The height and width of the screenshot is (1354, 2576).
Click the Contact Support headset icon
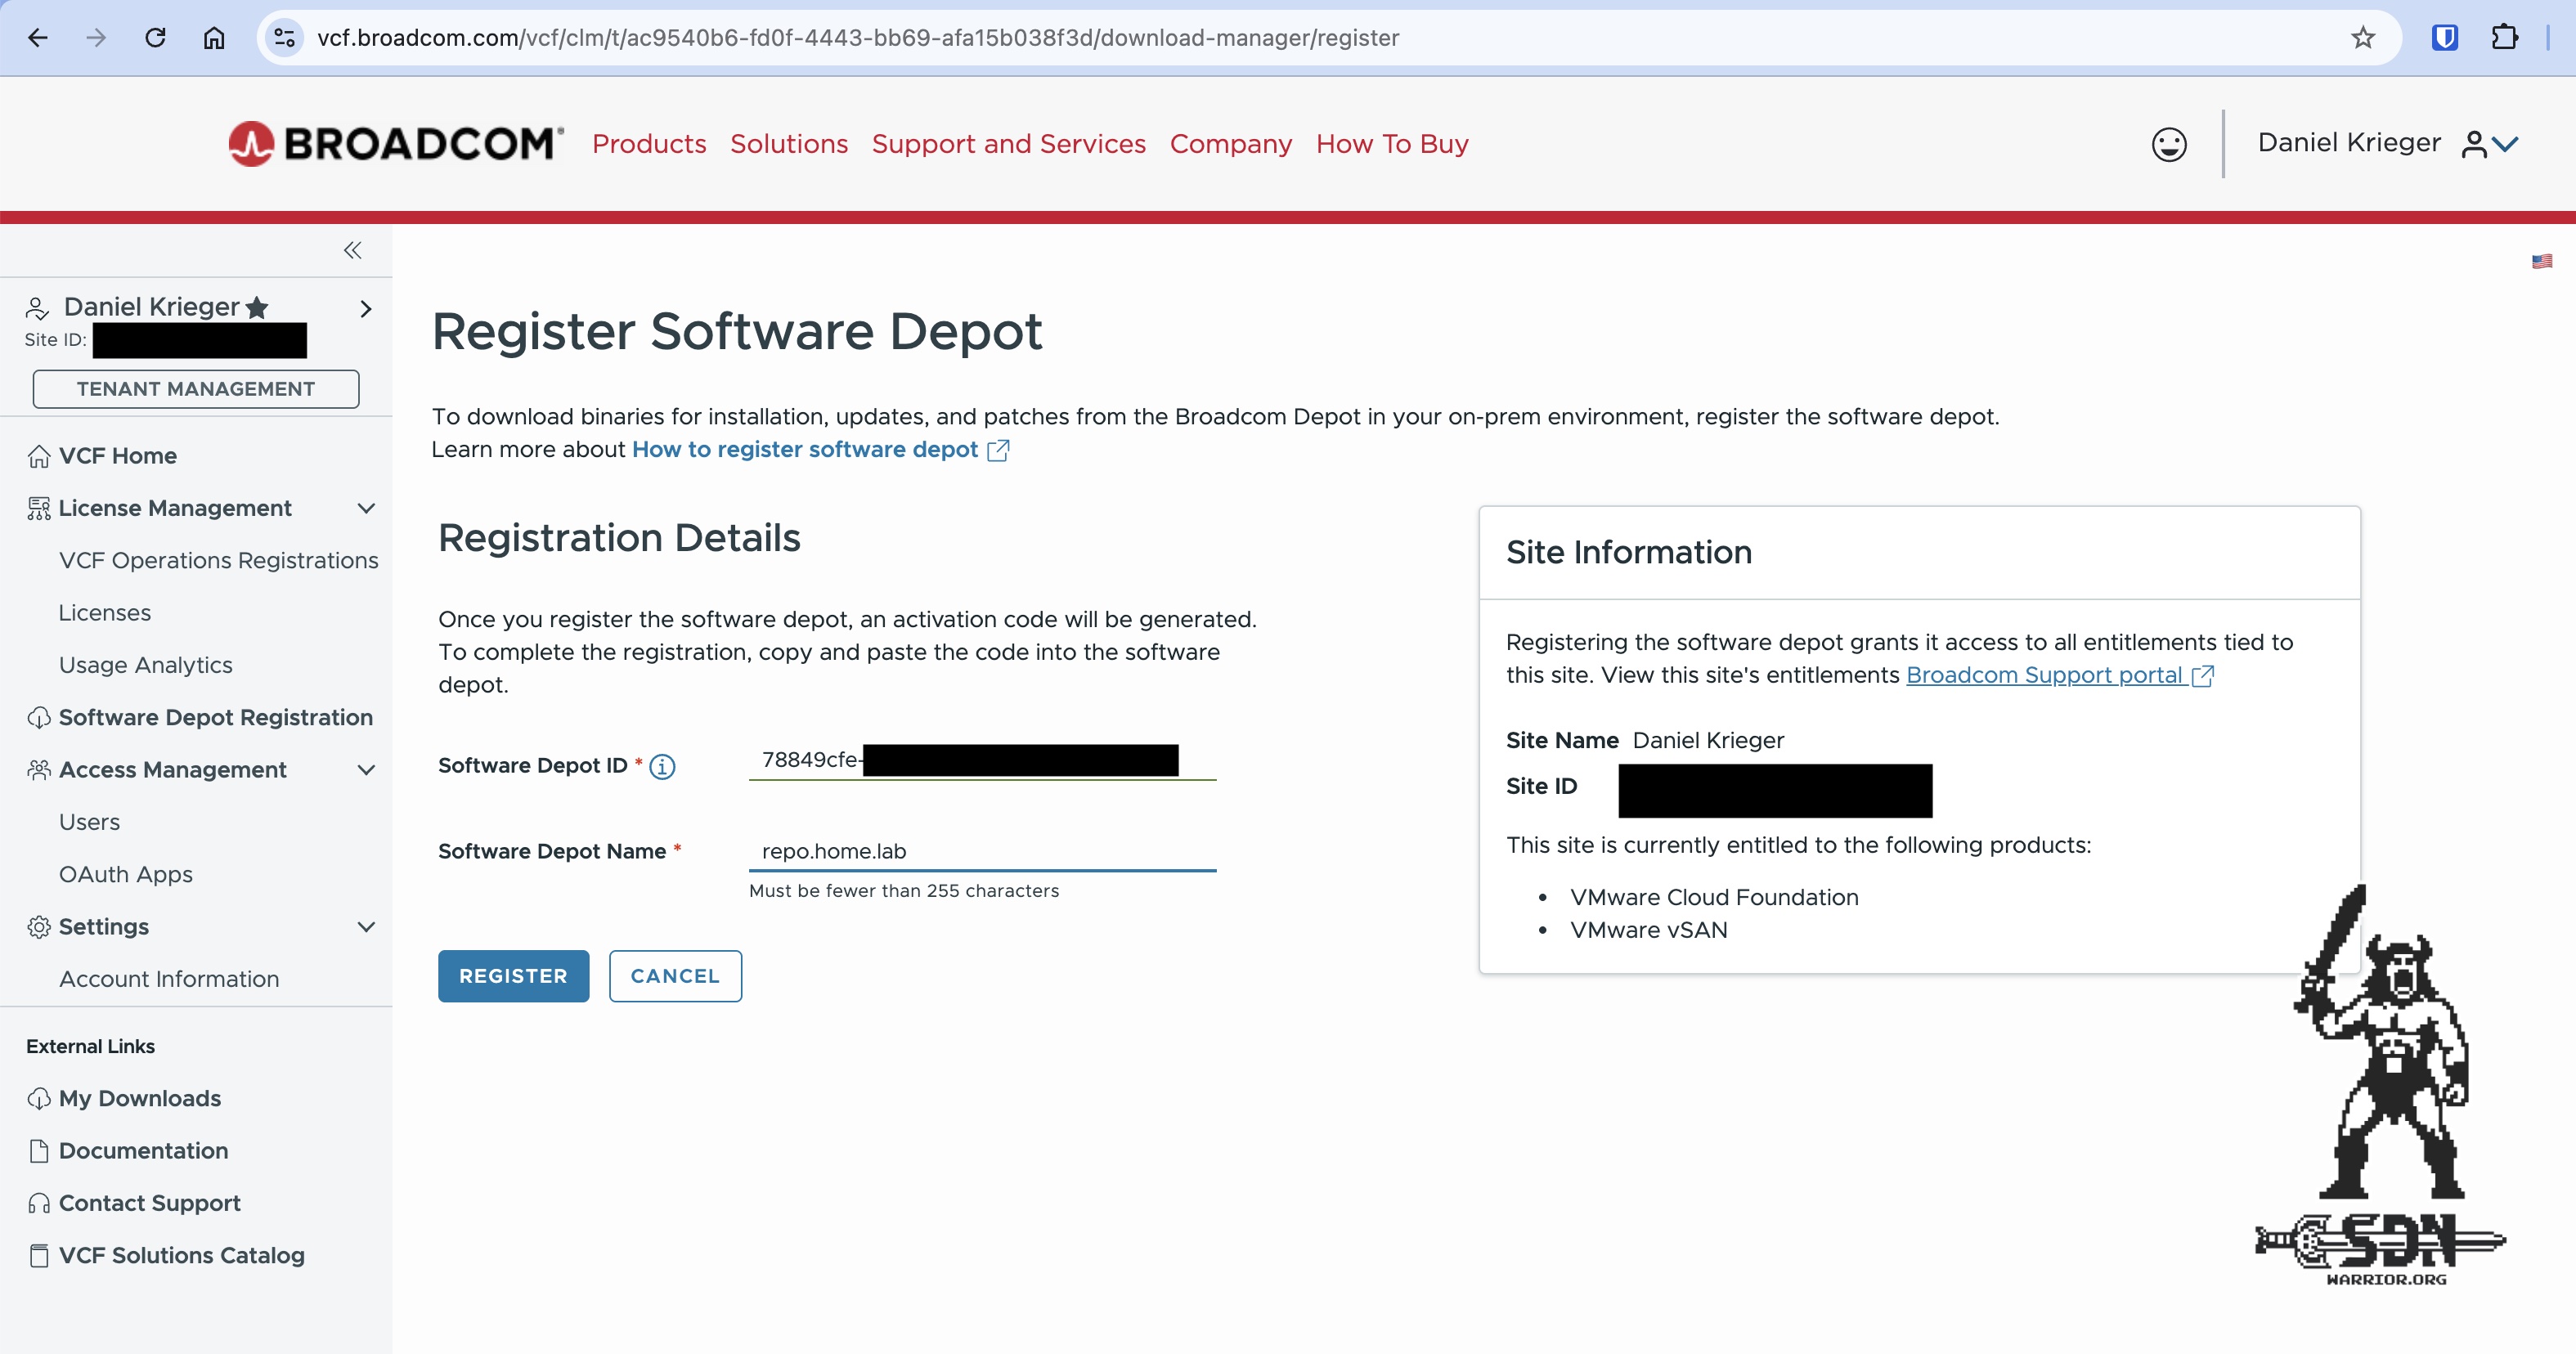tap(39, 1203)
